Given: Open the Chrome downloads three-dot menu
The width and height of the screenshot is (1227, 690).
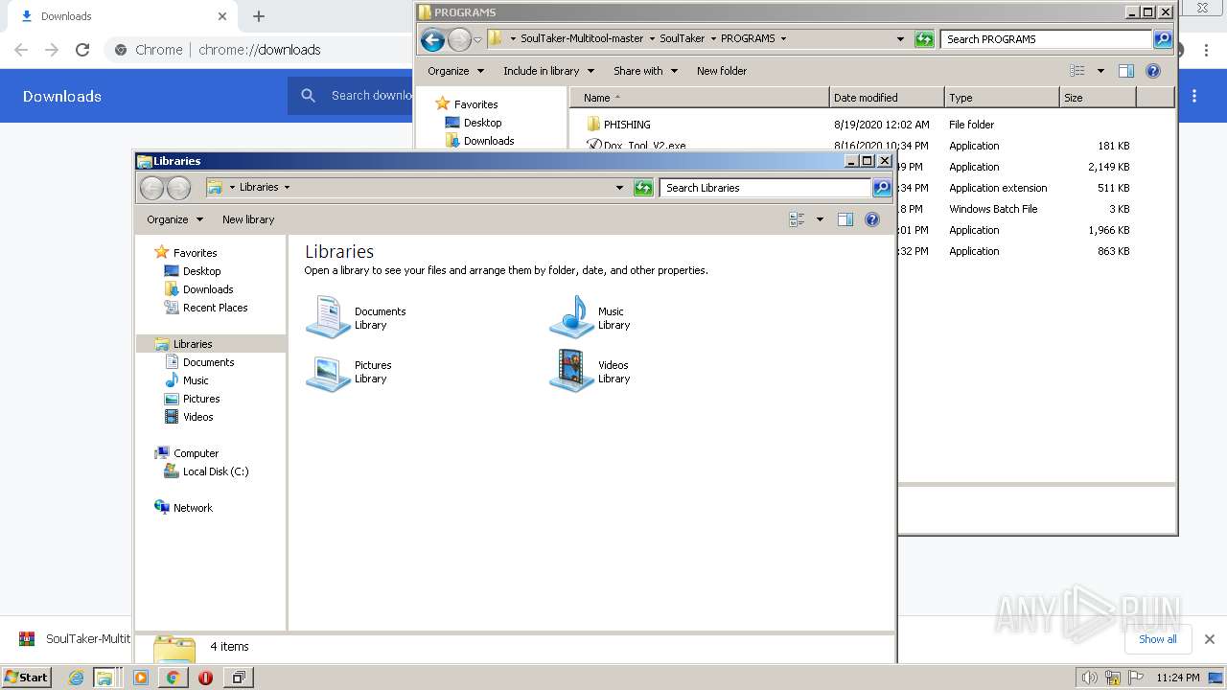Looking at the screenshot, I should click(1194, 96).
